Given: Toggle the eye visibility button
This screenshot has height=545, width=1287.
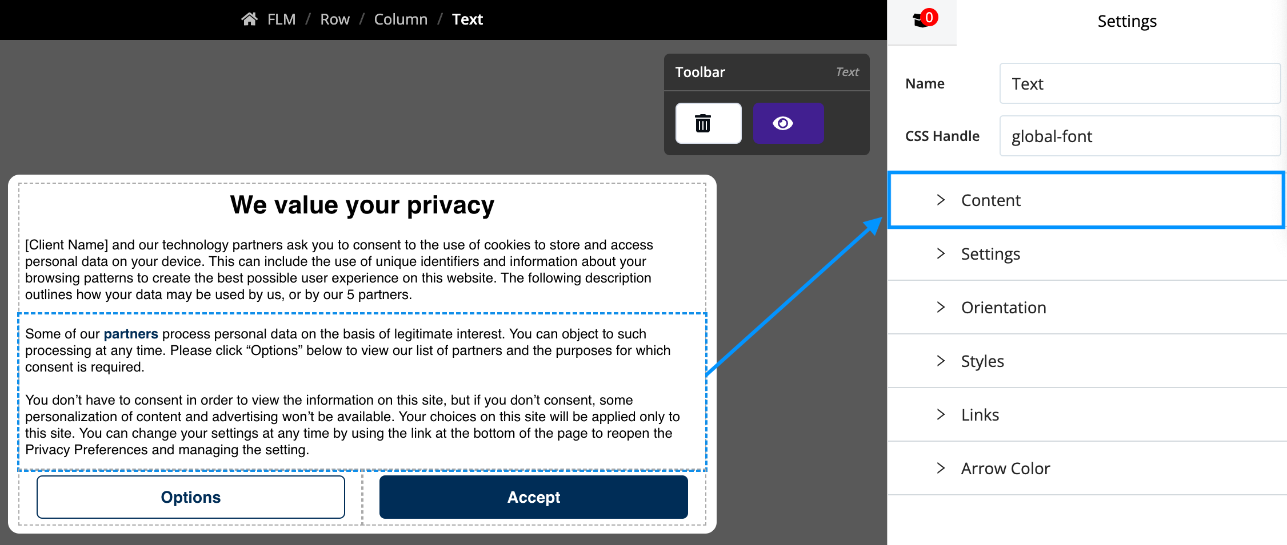Looking at the screenshot, I should coord(788,123).
